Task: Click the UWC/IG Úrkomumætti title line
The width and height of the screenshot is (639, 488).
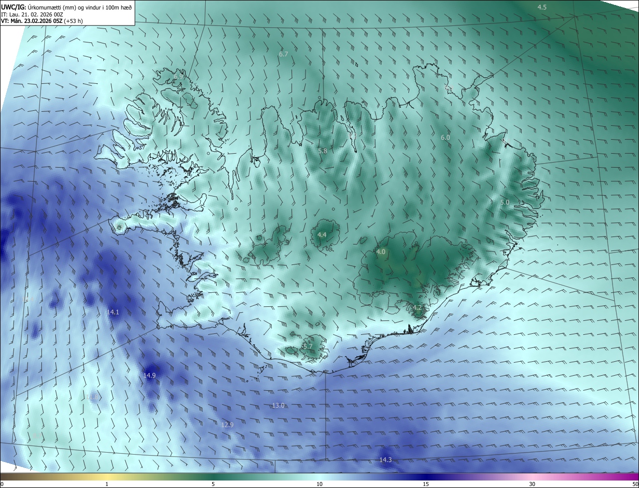Action: coord(66,6)
